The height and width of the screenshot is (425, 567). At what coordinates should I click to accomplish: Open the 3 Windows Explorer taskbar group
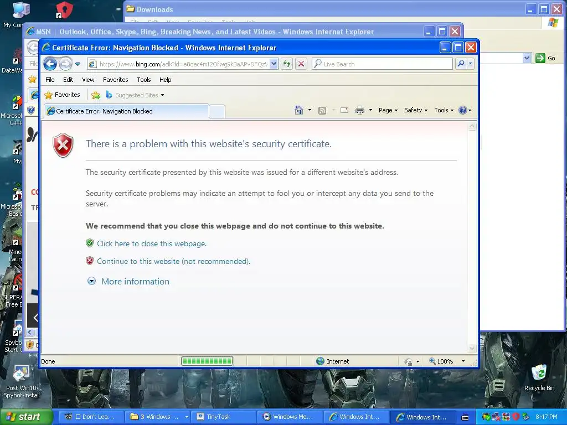pos(158,417)
